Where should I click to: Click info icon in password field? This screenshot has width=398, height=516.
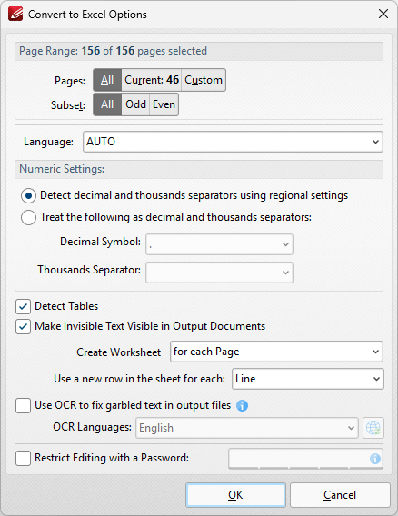(x=375, y=458)
